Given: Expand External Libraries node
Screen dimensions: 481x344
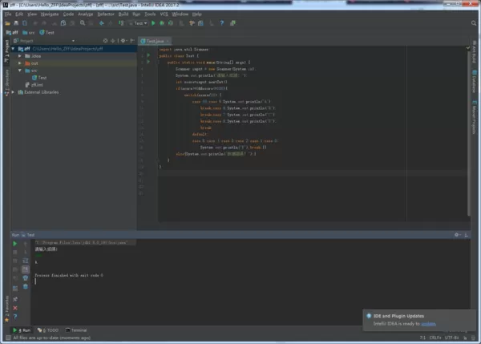Looking at the screenshot, I should coord(13,92).
